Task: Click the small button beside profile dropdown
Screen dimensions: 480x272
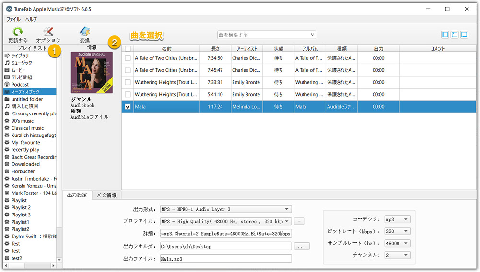Action: tap(299, 221)
